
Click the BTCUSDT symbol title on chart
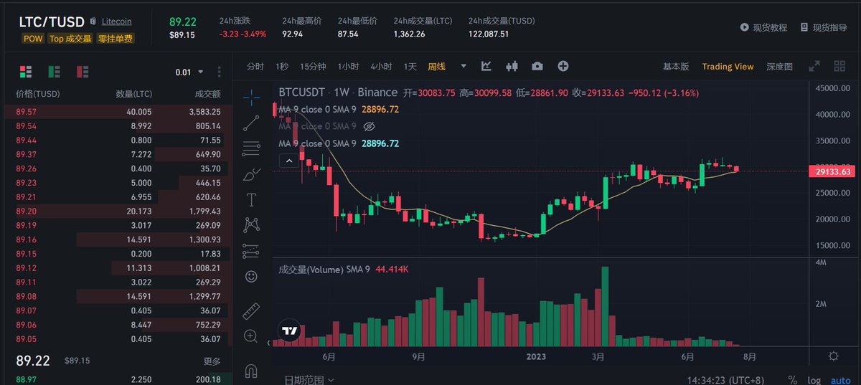click(301, 92)
